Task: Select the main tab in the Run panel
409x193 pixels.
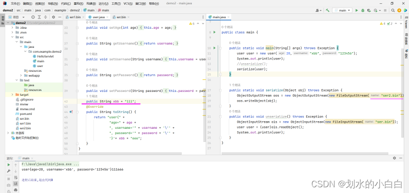Action: [25, 158]
